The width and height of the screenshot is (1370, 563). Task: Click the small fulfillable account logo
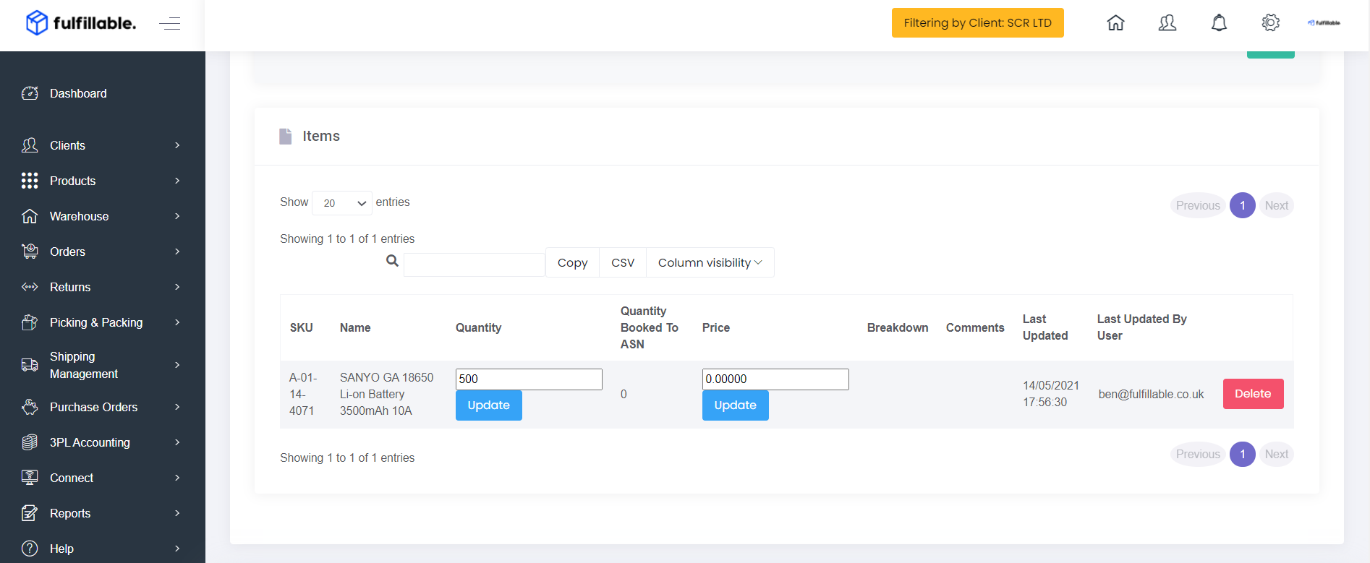point(1323,23)
